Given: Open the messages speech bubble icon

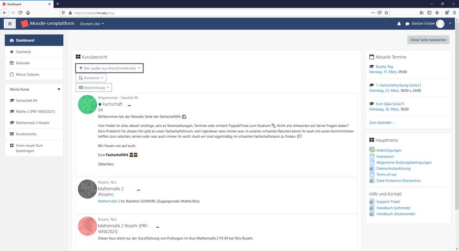Looking at the screenshot, I should point(407,24).
